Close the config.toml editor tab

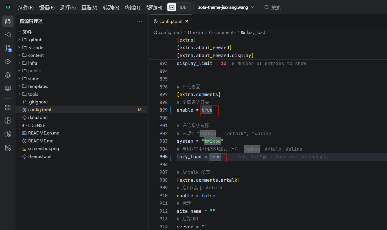point(187,21)
